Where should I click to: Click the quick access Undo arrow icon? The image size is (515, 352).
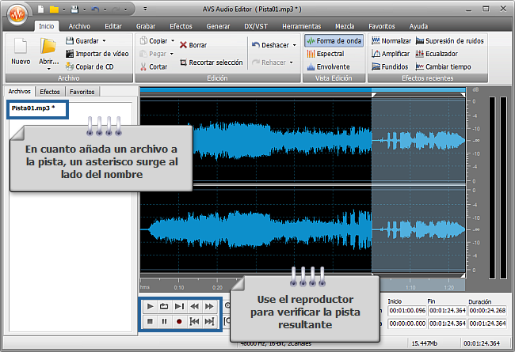95,9
